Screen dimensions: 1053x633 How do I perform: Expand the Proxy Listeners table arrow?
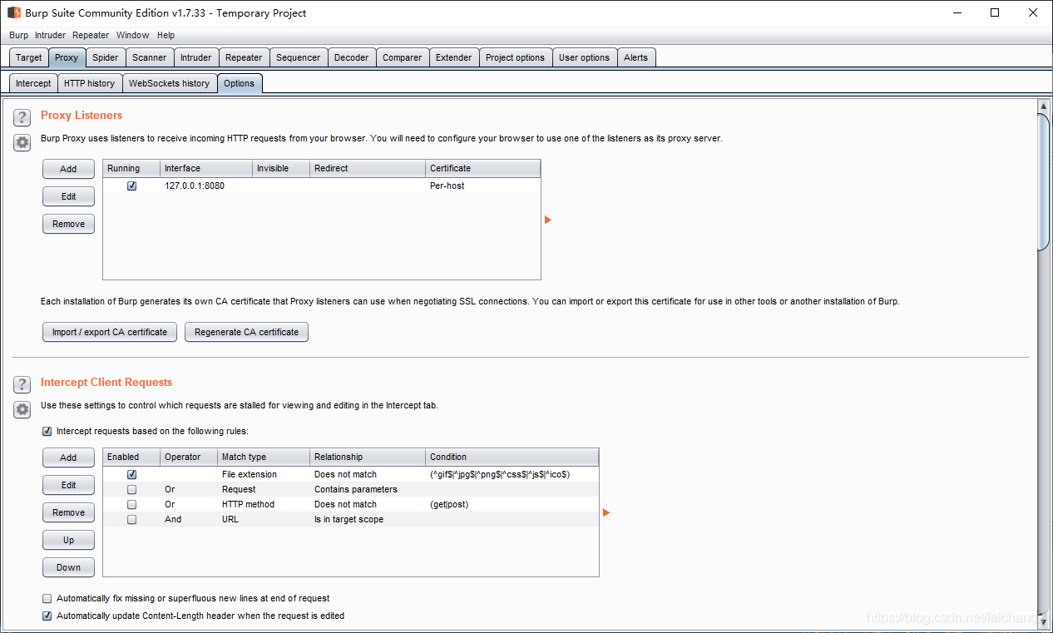(x=548, y=220)
